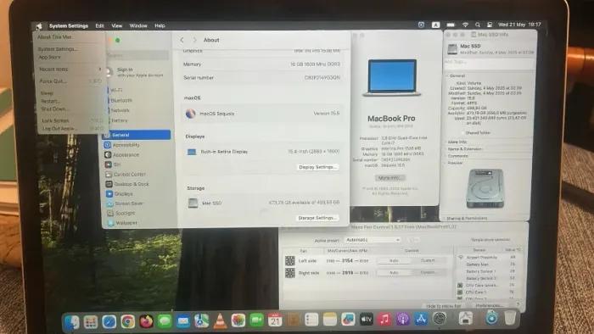Open Reminders from the Dock
The width and height of the screenshot is (594, 334).
[x=311, y=320]
